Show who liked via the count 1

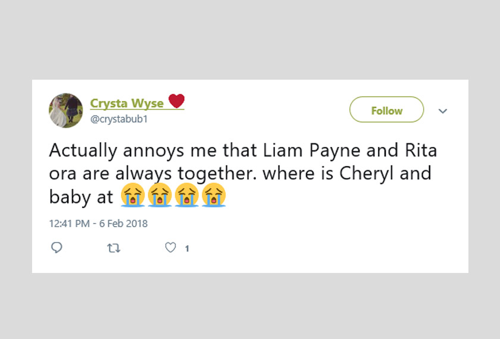click(x=187, y=249)
